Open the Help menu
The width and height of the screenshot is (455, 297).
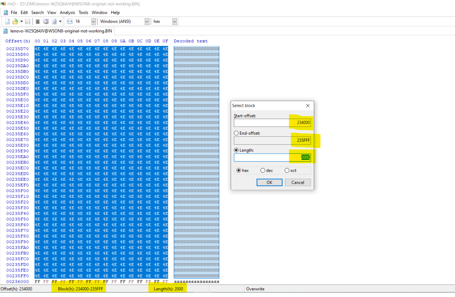115,12
